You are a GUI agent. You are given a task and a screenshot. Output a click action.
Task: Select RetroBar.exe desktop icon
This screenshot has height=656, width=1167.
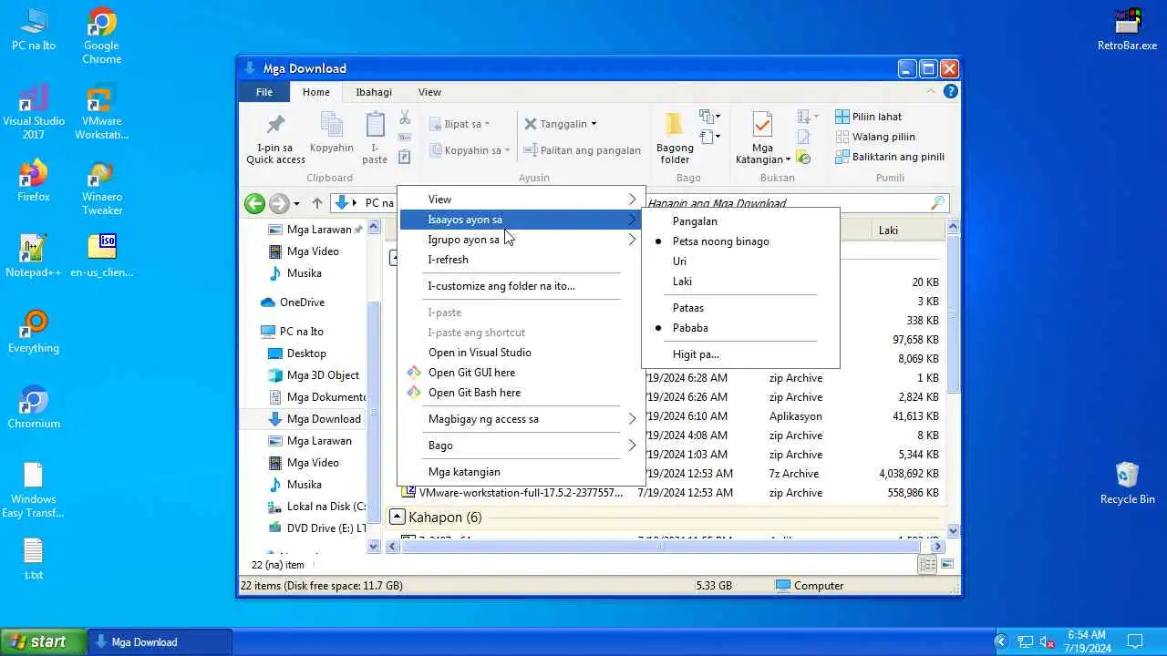tap(1128, 29)
